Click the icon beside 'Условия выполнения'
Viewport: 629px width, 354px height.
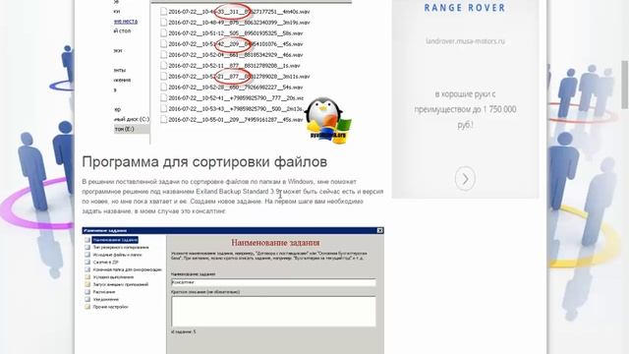(87, 277)
